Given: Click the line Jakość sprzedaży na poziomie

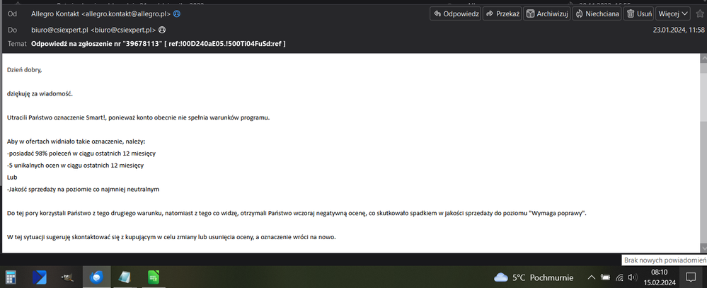Looking at the screenshot, I should point(84,190).
